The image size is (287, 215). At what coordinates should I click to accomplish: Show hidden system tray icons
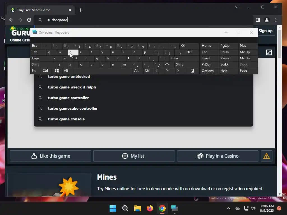[x=229, y=208]
